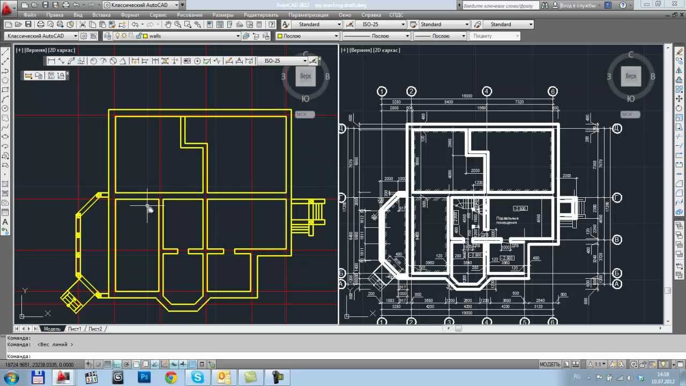This screenshot has height=386, width=686.
Task: Open the Поцвету plot style dropdown
Action: coord(495,36)
